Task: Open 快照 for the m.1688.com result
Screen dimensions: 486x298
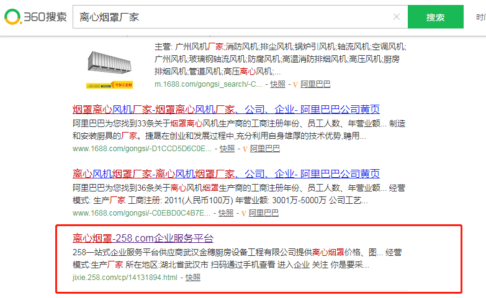Action: click(x=277, y=84)
